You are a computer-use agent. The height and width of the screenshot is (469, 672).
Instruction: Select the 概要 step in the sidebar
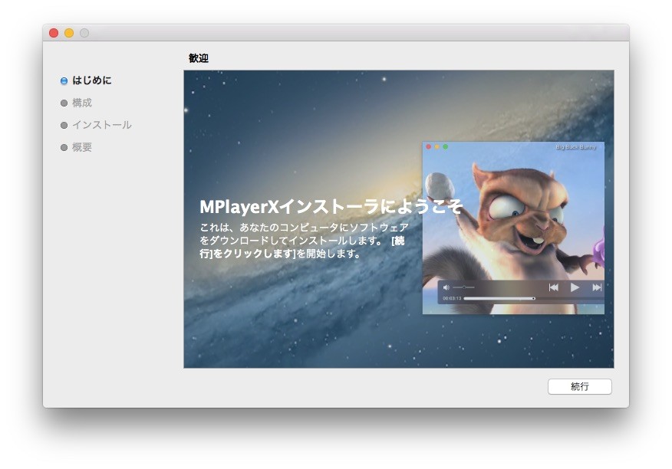(82, 147)
